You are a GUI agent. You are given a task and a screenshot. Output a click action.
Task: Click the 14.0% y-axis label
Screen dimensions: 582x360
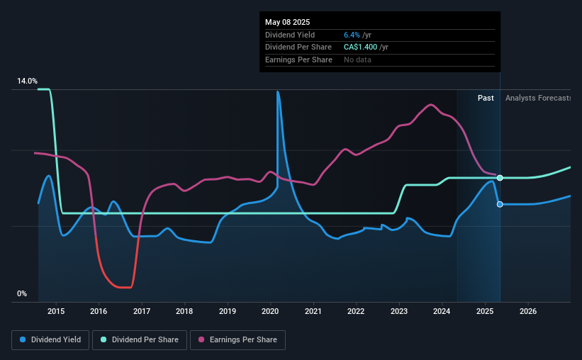click(28, 81)
